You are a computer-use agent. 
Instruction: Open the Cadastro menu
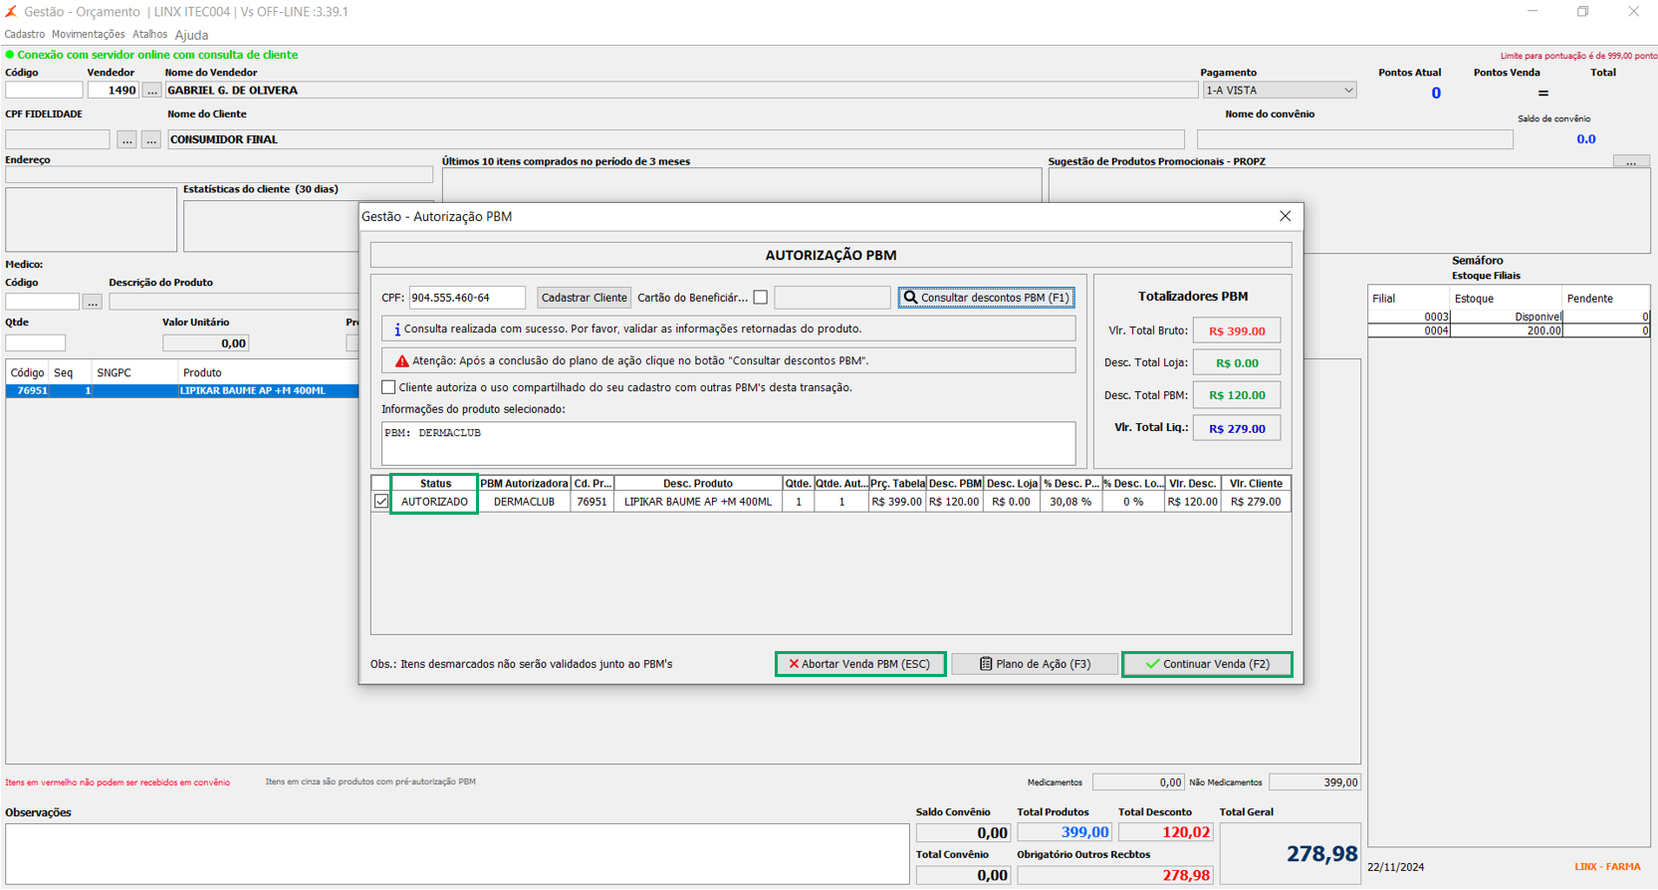(x=25, y=35)
